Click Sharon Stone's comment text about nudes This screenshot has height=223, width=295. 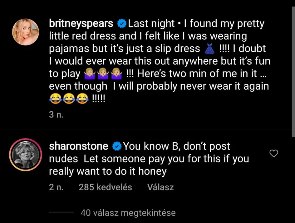pyautogui.click(x=149, y=159)
